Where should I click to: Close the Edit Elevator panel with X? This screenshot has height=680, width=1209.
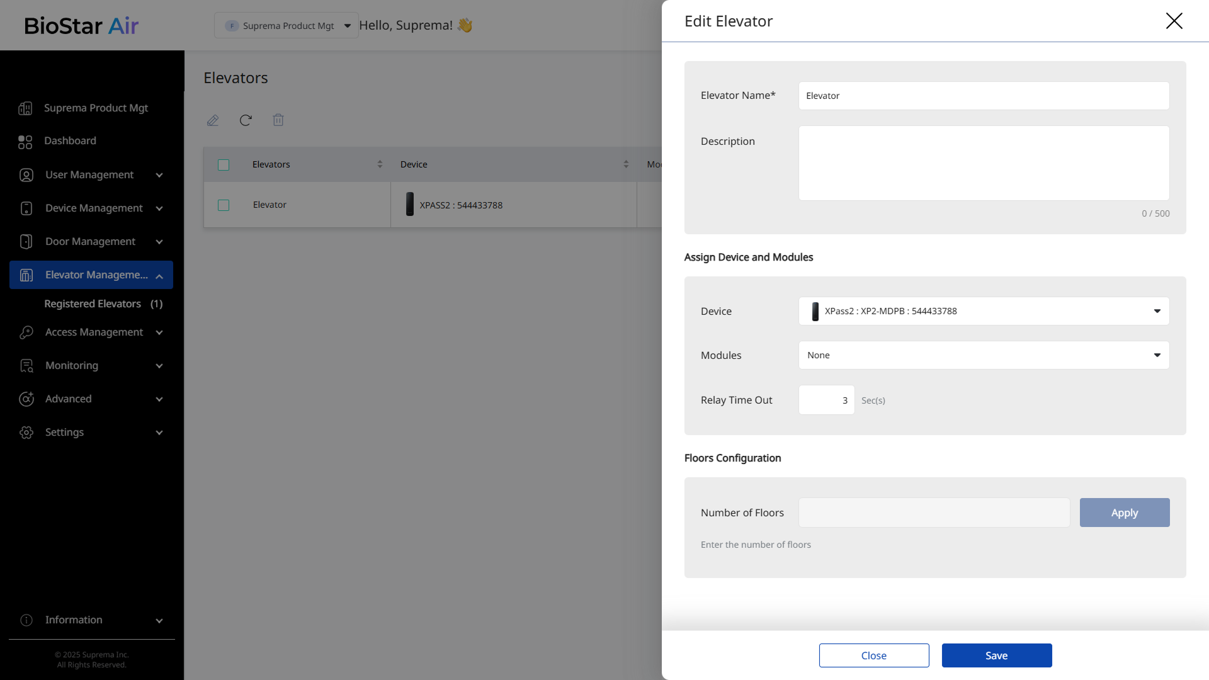point(1174,21)
